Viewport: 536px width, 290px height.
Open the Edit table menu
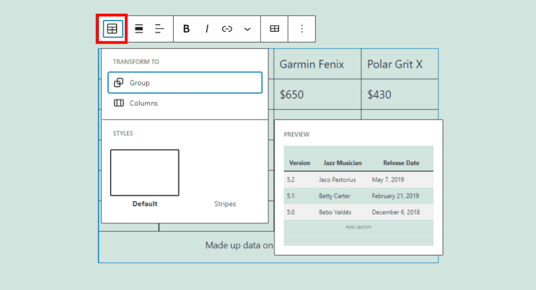click(x=274, y=29)
